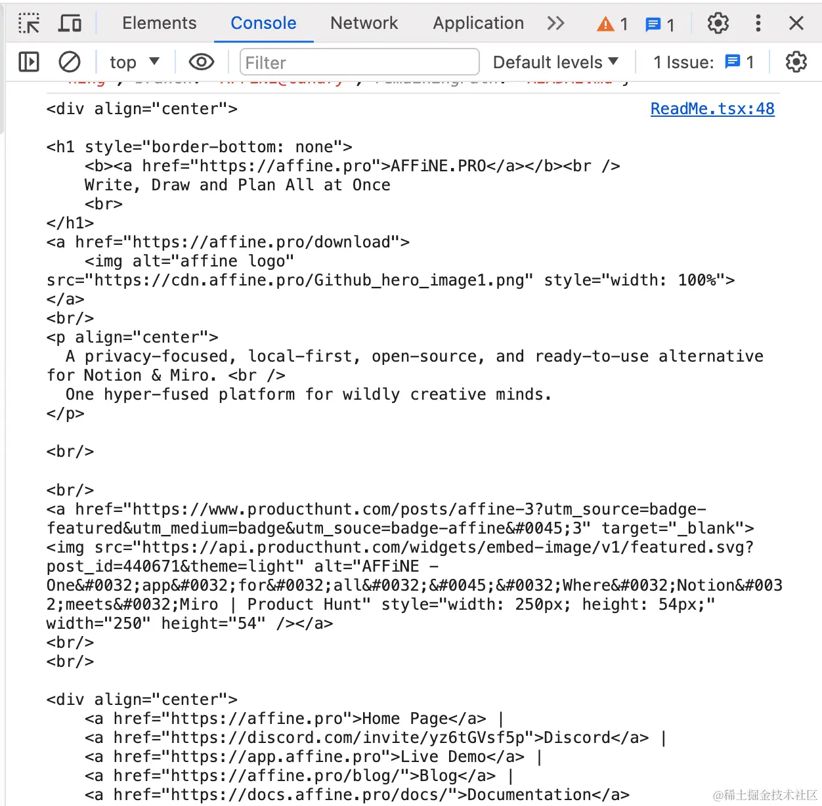822x806 pixels.
Task: Click the width="250" height="54" line
Action: (x=190, y=624)
